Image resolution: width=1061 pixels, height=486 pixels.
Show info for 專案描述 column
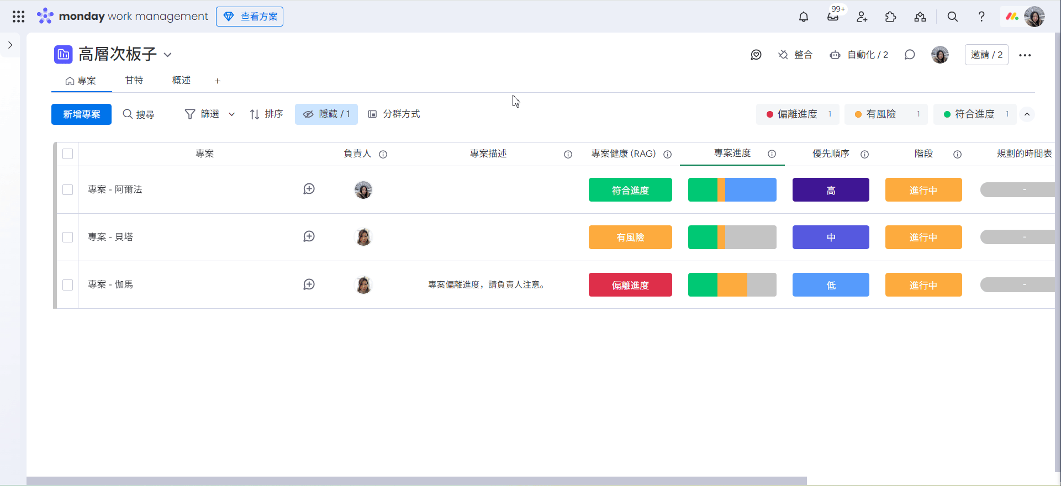568,154
